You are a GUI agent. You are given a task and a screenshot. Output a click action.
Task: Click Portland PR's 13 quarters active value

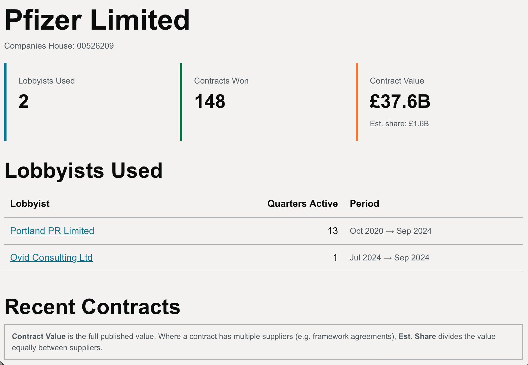tap(332, 231)
